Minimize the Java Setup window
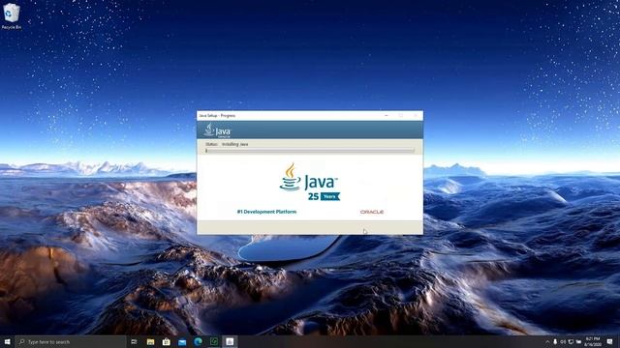This screenshot has height=348, width=620. coord(387,116)
